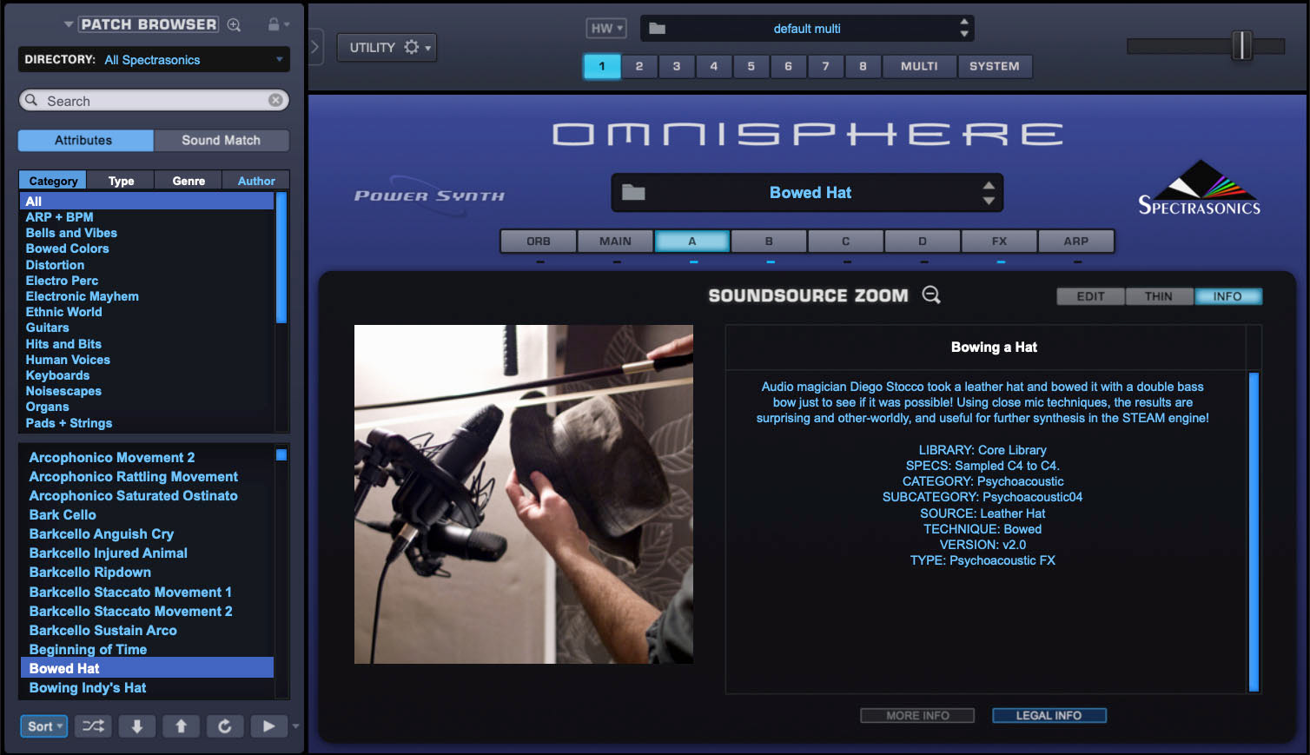
Task: Select the Author column tab
Action: [x=256, y=181]
